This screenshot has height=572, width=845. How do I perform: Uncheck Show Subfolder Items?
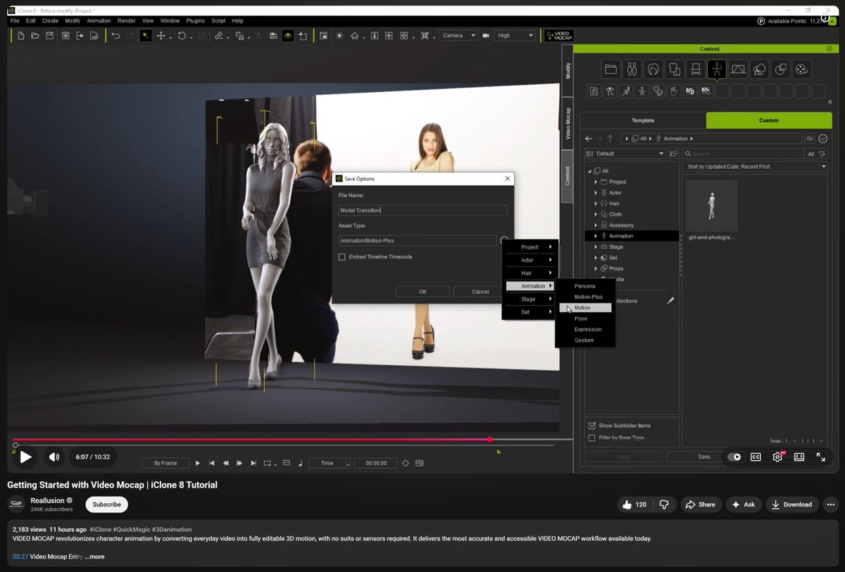[591, 426]
